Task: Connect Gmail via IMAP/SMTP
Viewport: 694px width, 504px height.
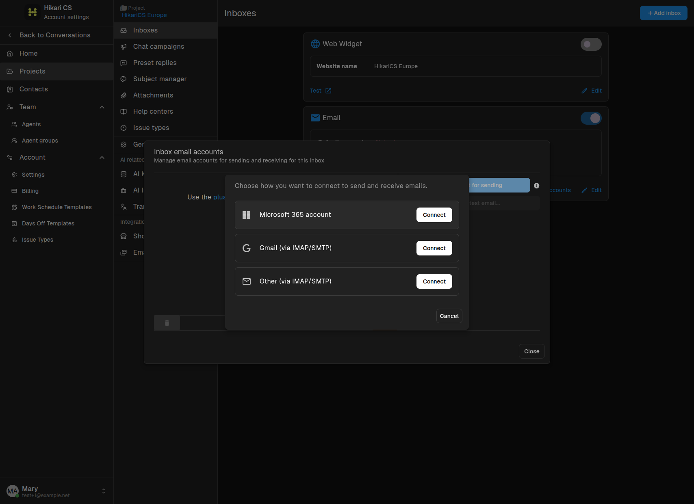Action: 434,248
